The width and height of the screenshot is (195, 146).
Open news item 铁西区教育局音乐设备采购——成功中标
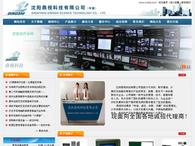[30, 125]
